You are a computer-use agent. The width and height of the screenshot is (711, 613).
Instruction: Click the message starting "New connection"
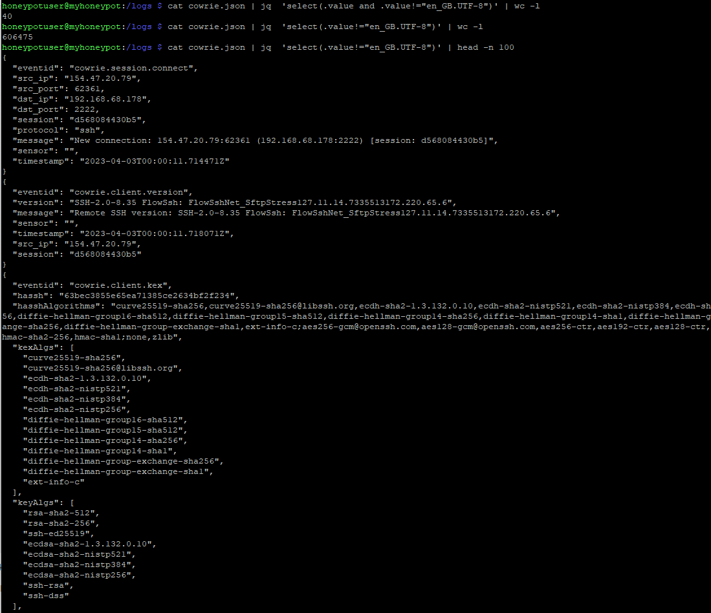coord(283,140)
